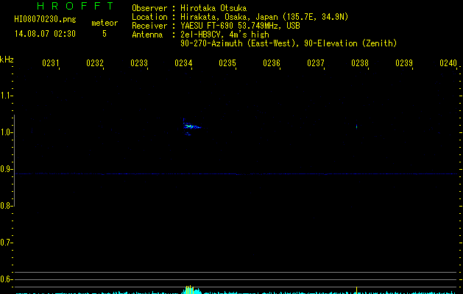Click the kHz axis unit label
This screenshot has width=463, height=294.
click(7, 60)
